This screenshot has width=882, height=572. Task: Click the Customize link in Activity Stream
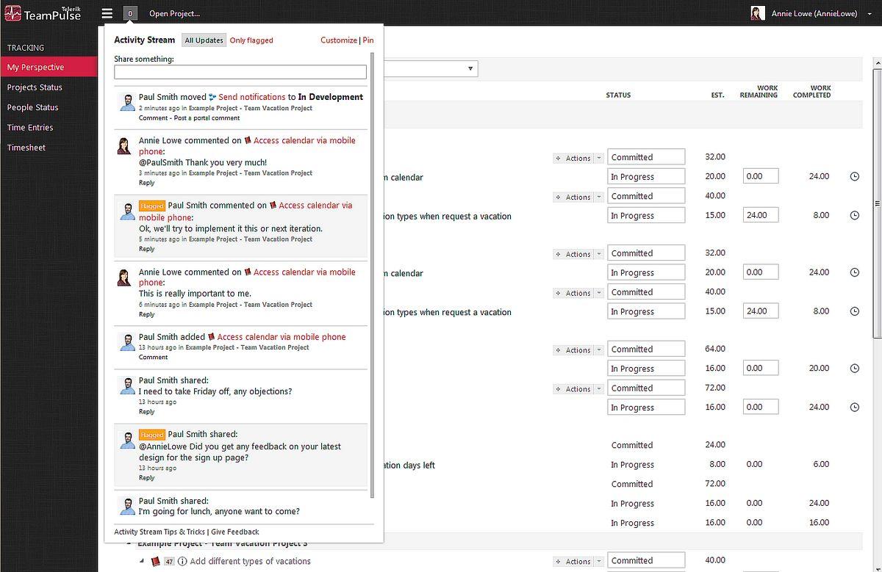coord(338,40)
